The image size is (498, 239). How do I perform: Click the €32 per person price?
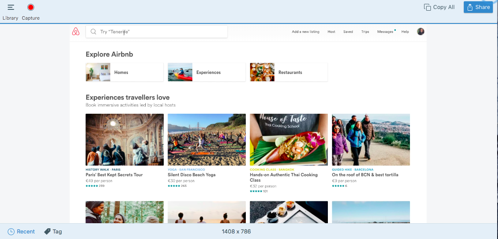pyautogui.click(x=263, y=186)
